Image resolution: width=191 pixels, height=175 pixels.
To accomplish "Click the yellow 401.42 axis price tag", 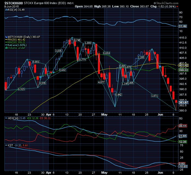I will pyautogui.click(x=183, y=65).
